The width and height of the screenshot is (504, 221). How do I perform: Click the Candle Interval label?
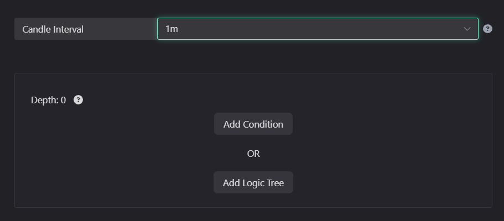point(53,29)
